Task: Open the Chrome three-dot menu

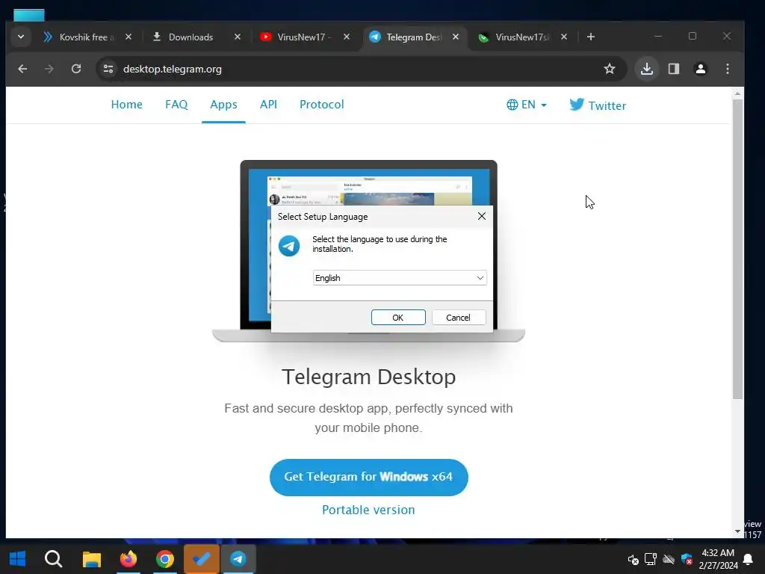Action: click(x=728, y=69)
